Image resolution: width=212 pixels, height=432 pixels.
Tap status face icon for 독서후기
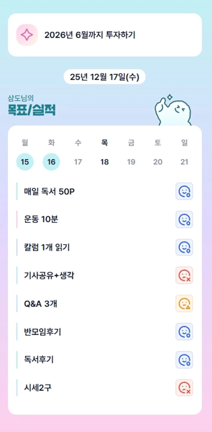pos(184,360)
